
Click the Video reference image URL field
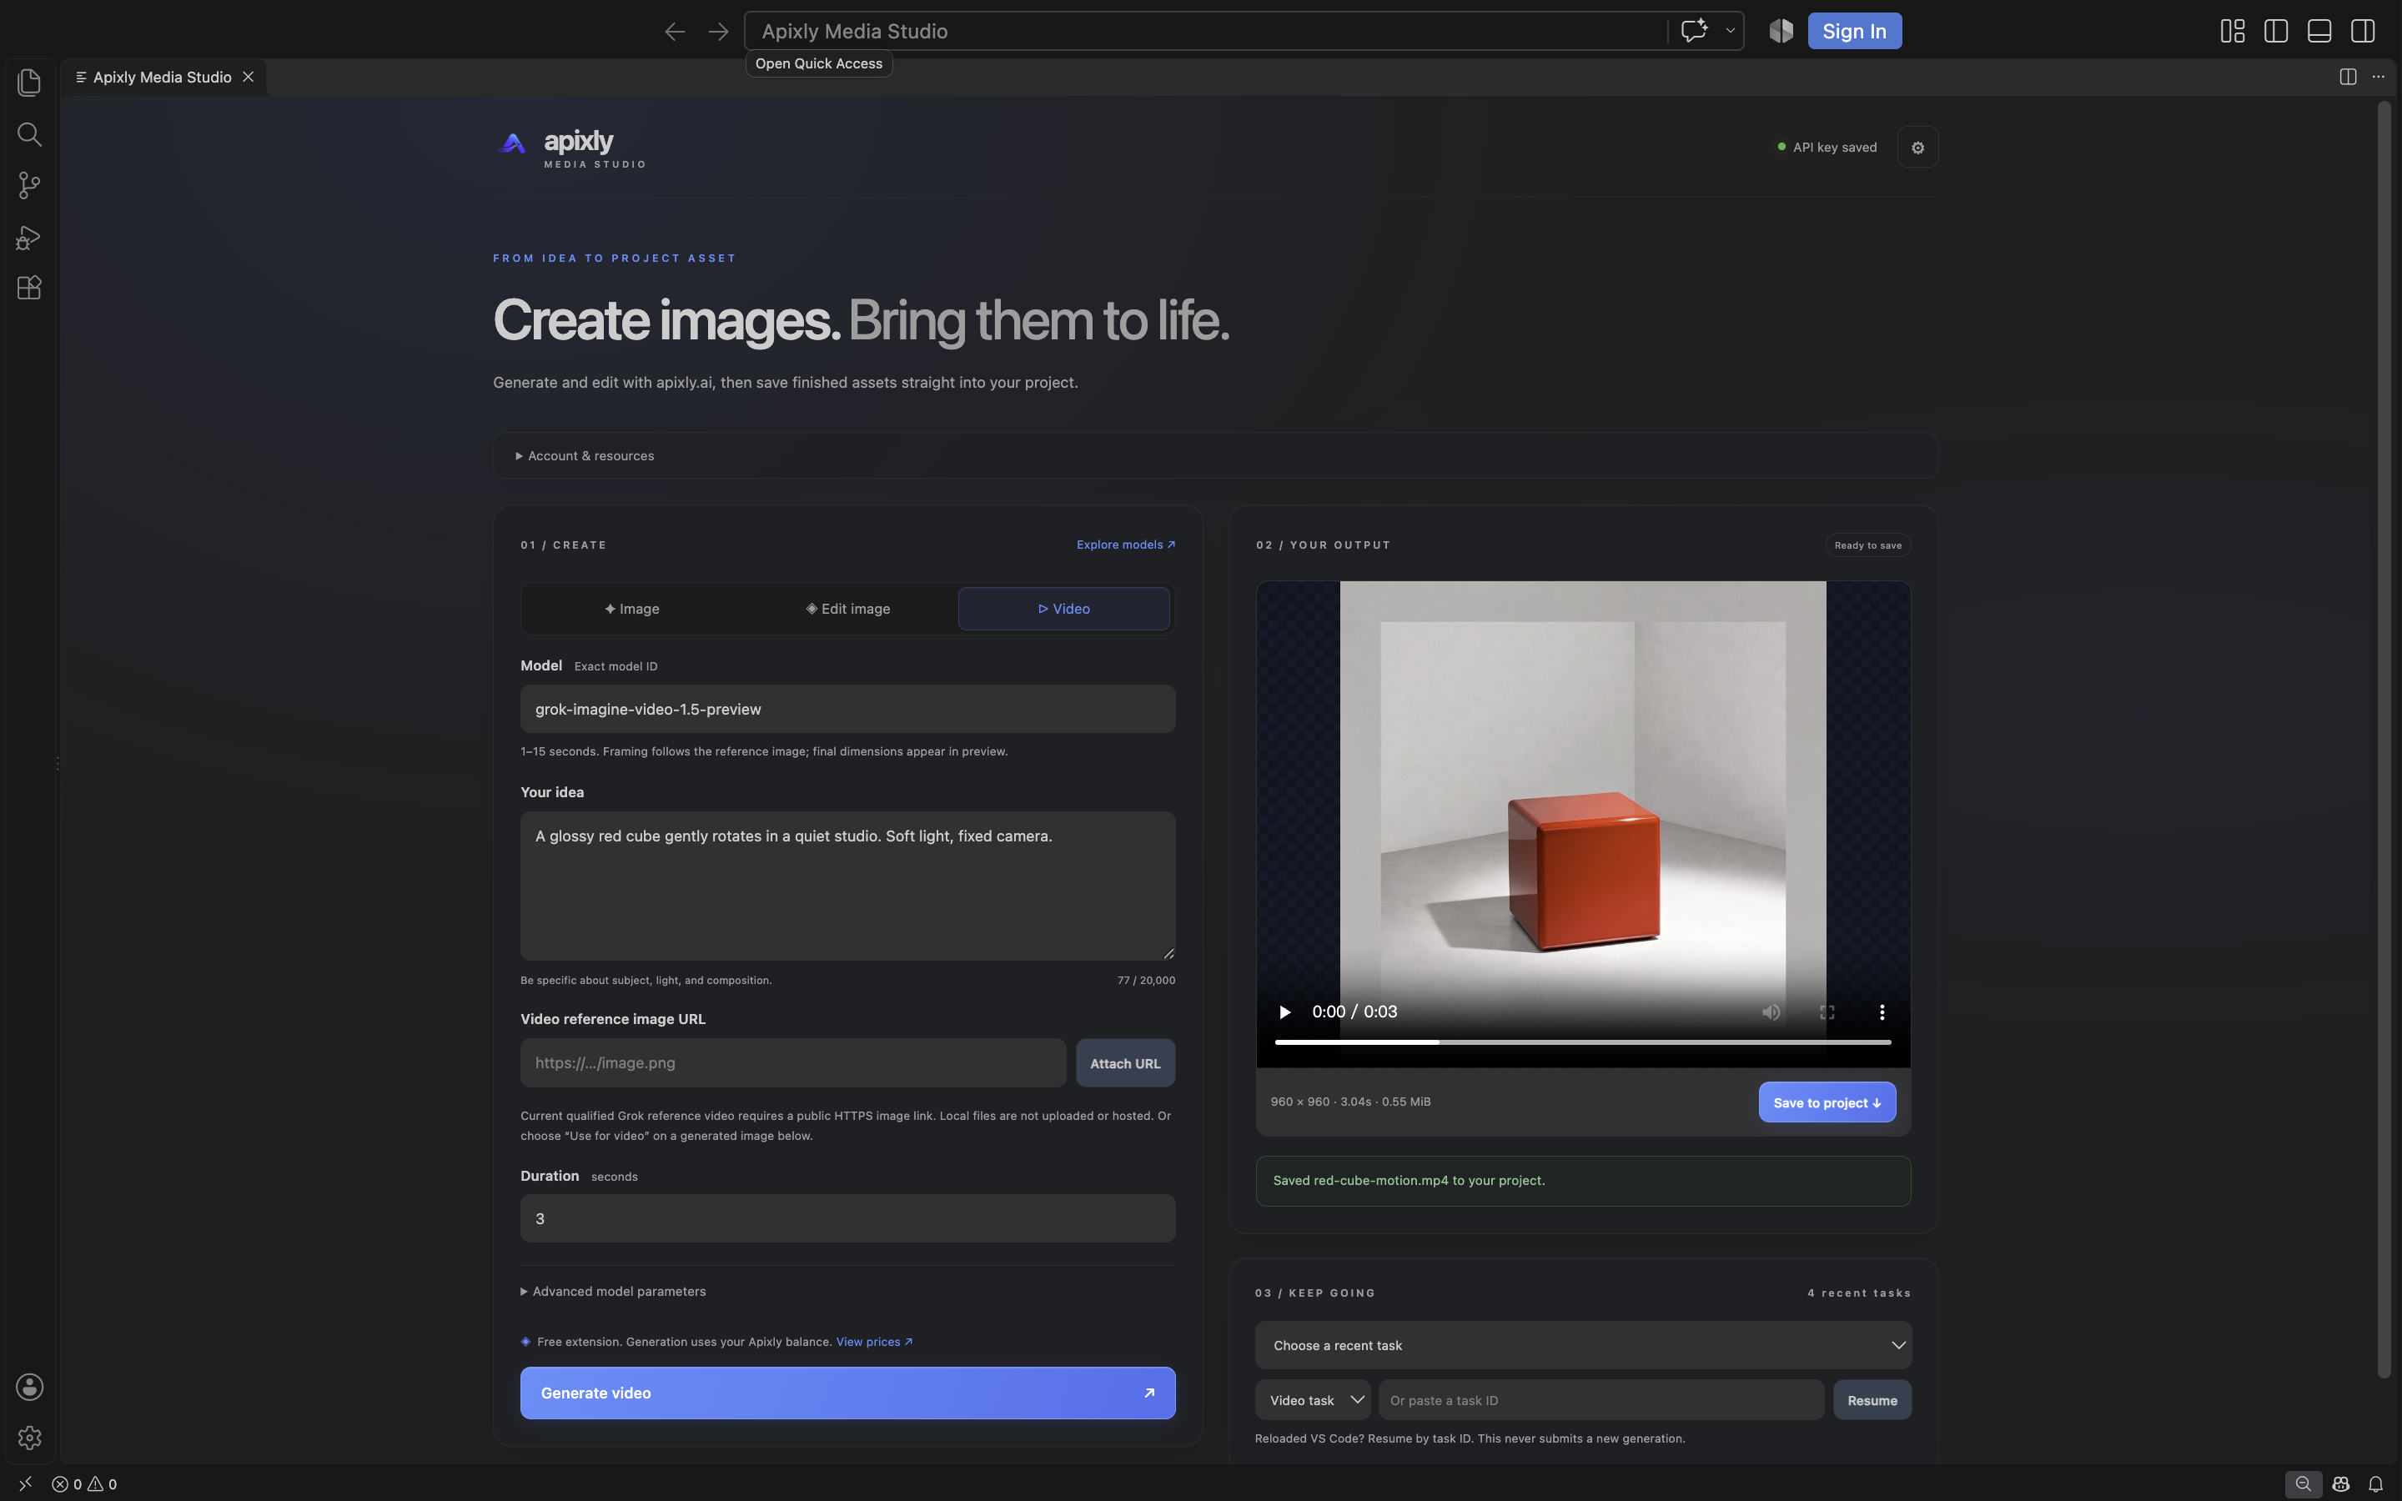pyautogui.click(x=793, y=1063)
